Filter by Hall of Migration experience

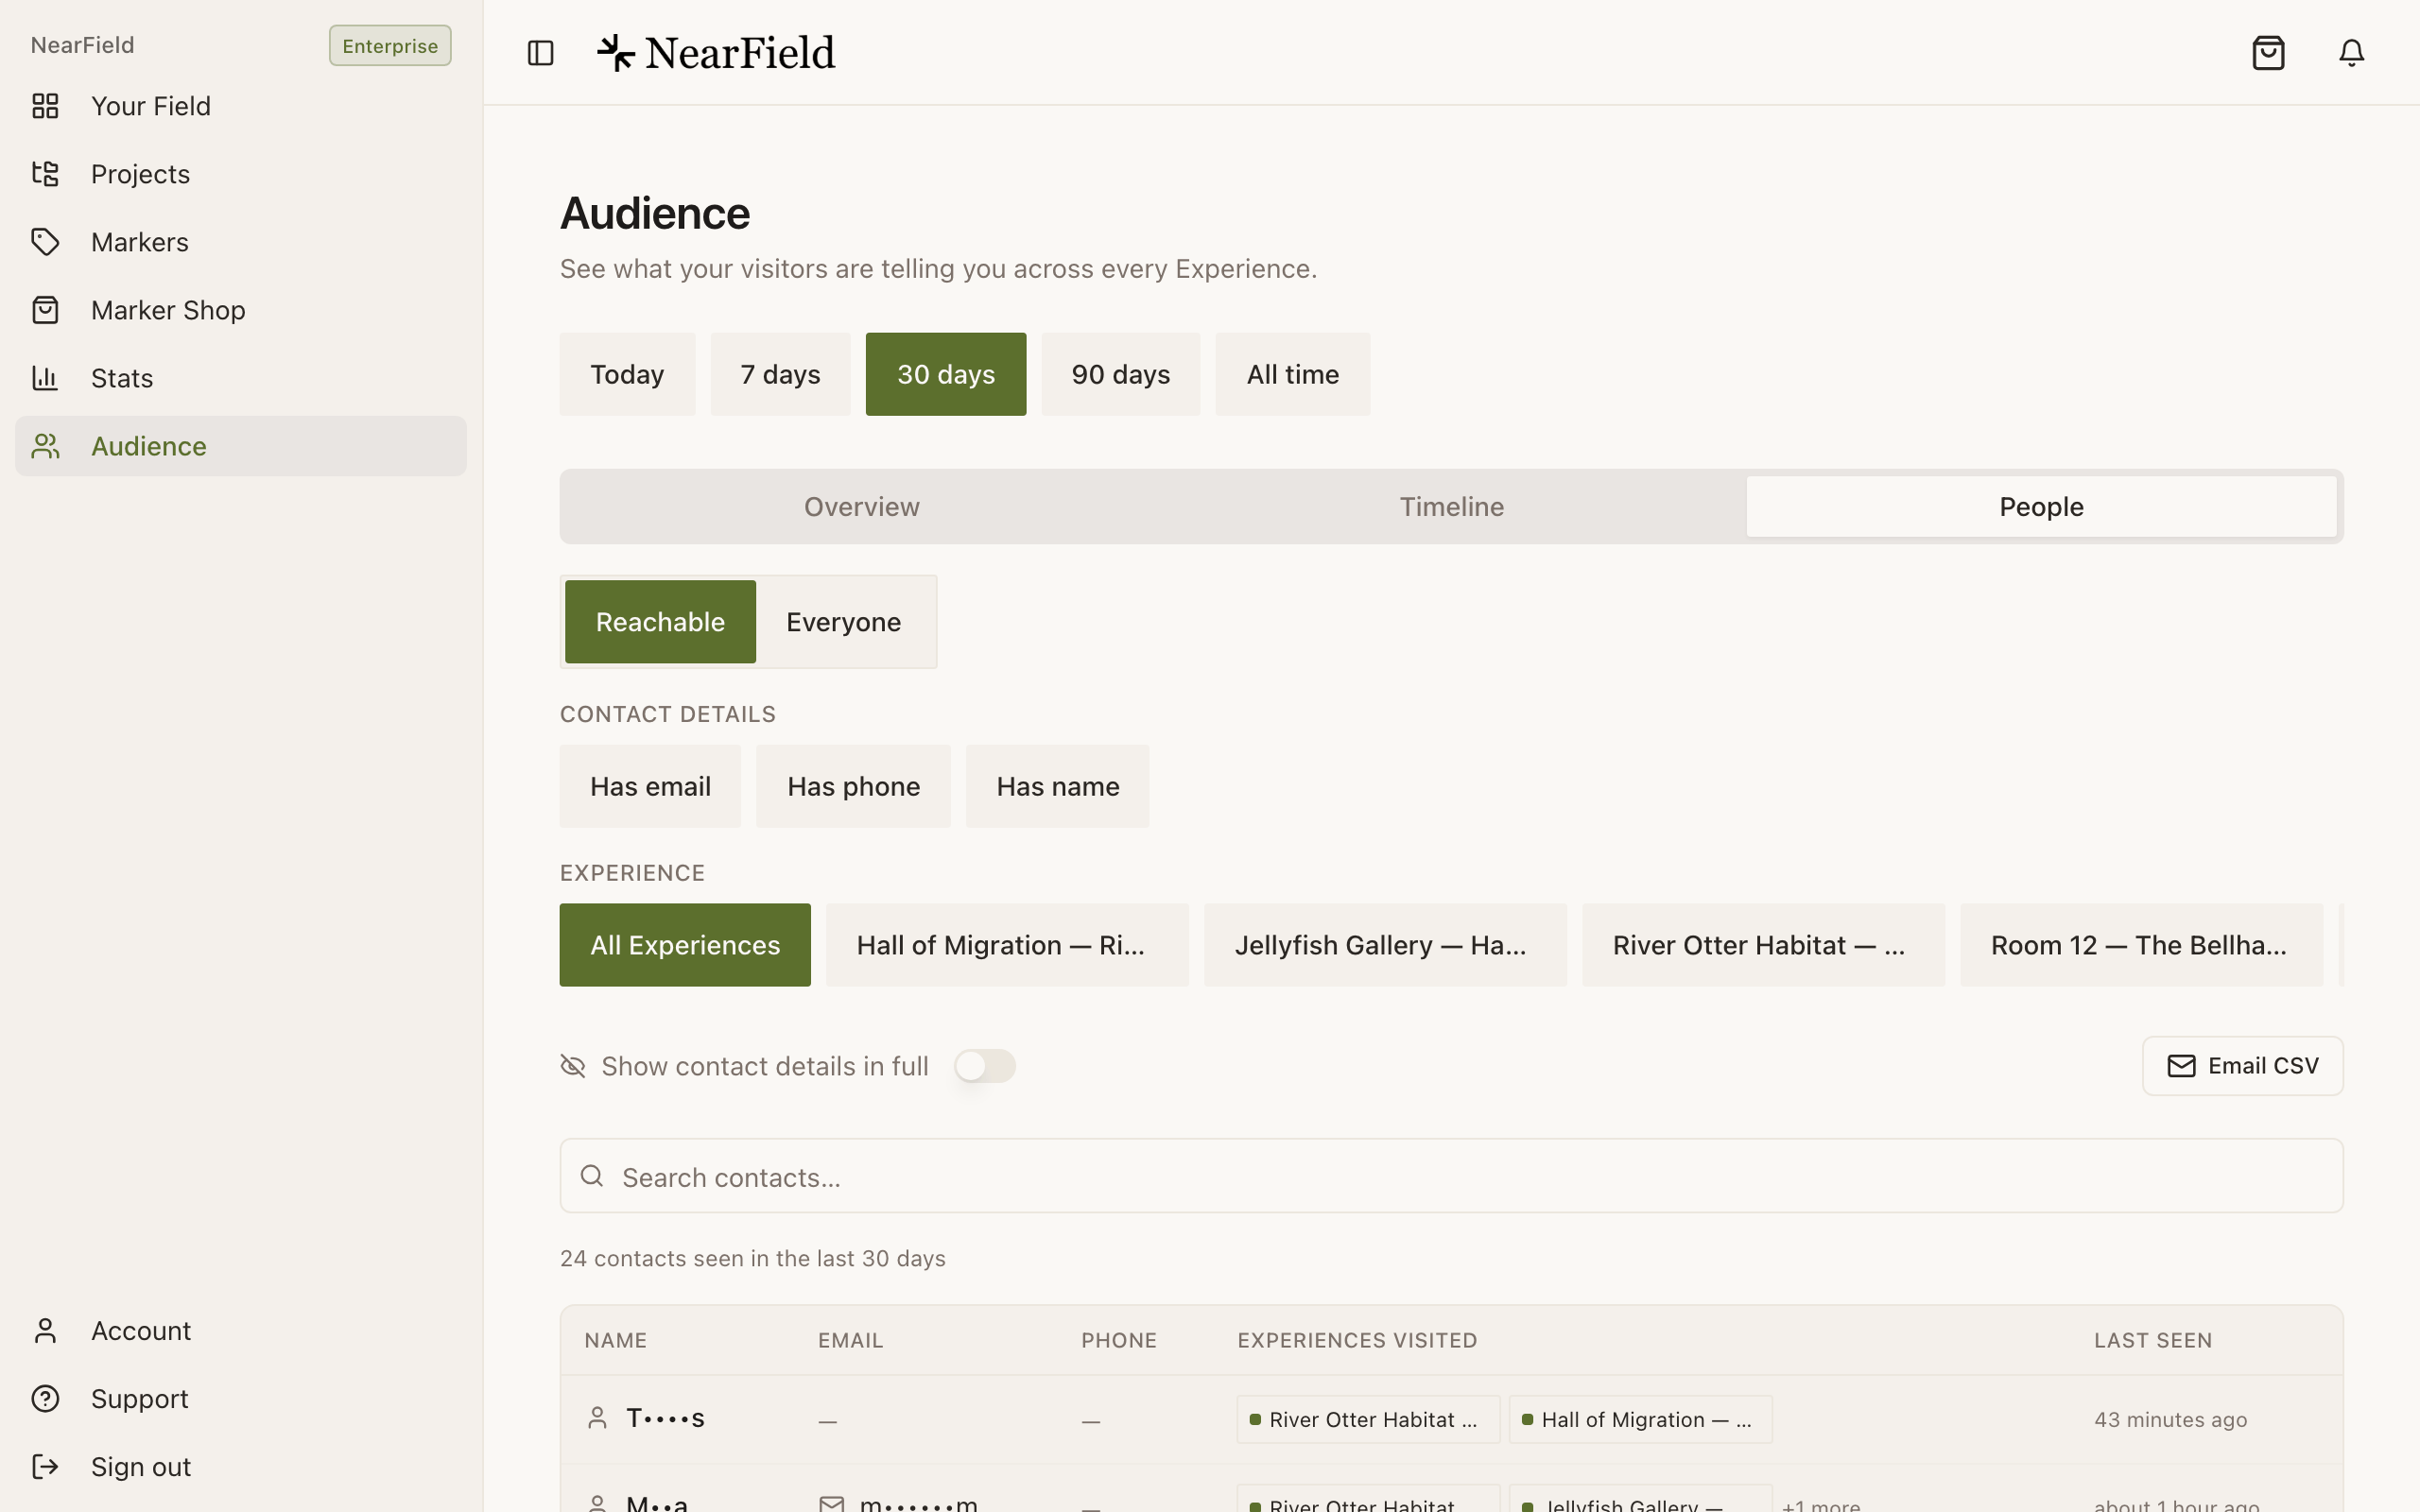click(1008, 945)
